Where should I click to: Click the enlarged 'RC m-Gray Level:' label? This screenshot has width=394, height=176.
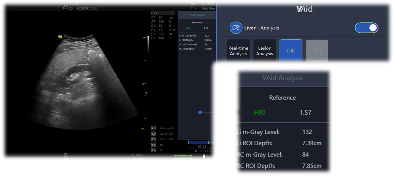(260, 155)
